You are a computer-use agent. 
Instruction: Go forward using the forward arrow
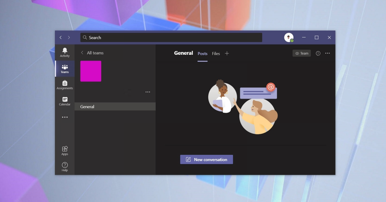pyautogui.click(x=69, y=38)
